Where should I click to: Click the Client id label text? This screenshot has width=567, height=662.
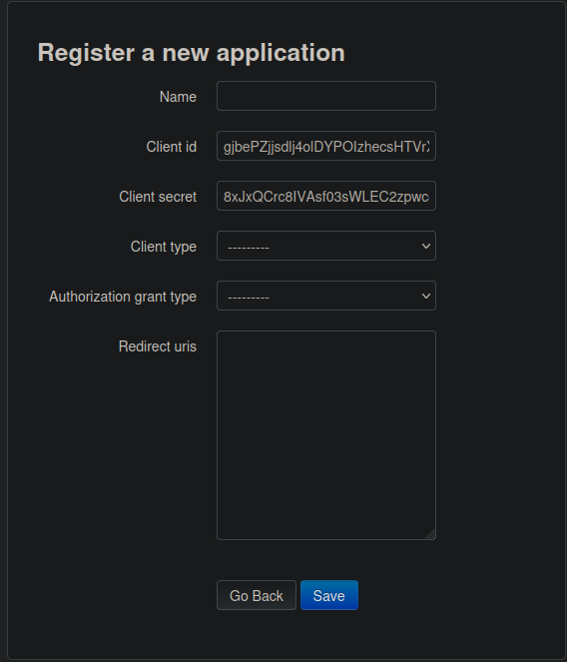click(x=172, y=147)
